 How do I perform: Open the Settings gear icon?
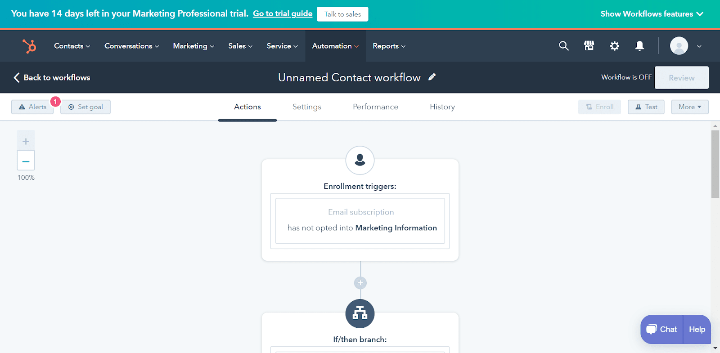614,46
